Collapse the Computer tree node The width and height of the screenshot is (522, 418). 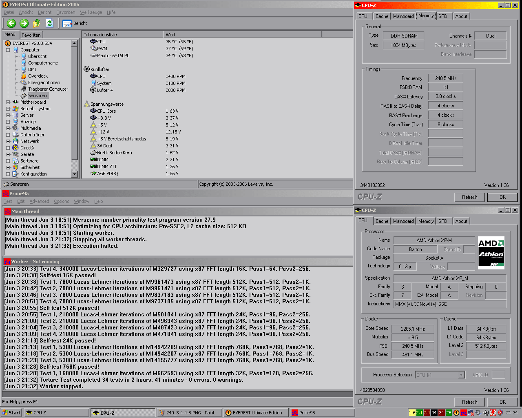click(8, 50)
